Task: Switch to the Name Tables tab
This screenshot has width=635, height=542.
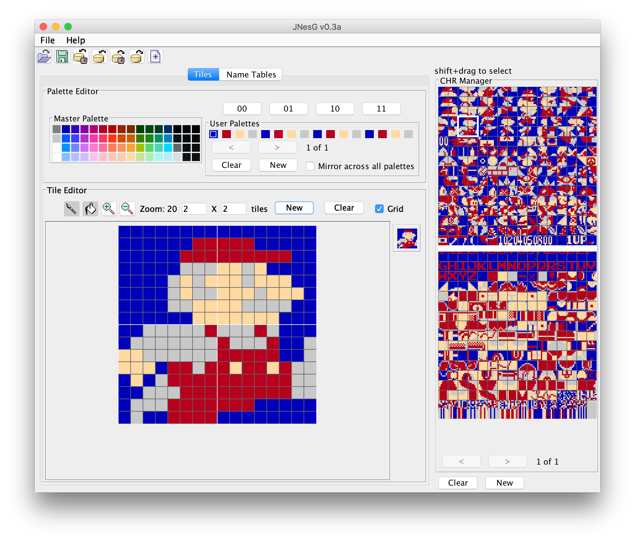Action: pyautogui.click(x=251, y=75)
